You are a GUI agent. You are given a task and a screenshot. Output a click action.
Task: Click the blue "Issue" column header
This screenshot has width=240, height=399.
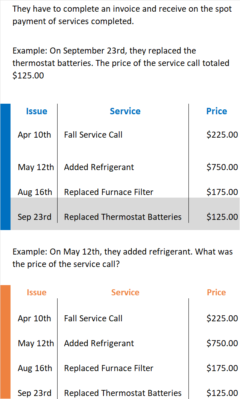tap(36, 111)
